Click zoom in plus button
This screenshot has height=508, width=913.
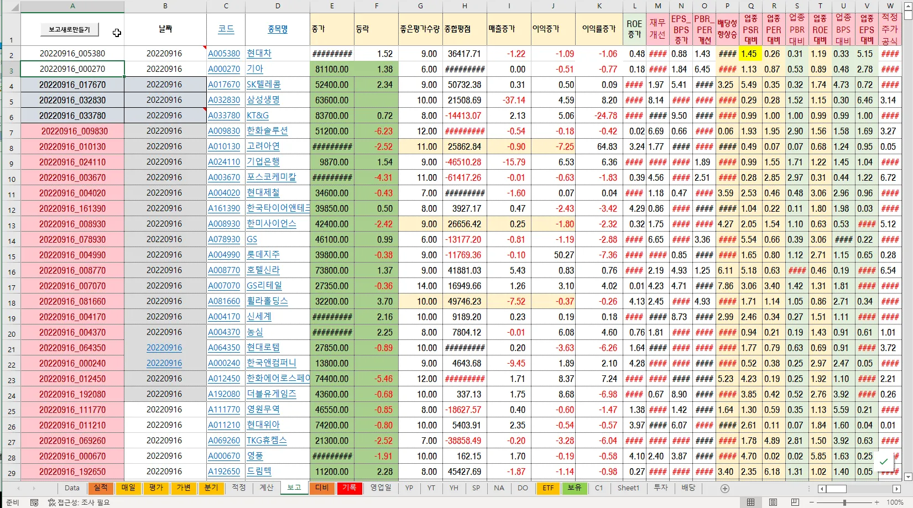(x=877, y=502)
